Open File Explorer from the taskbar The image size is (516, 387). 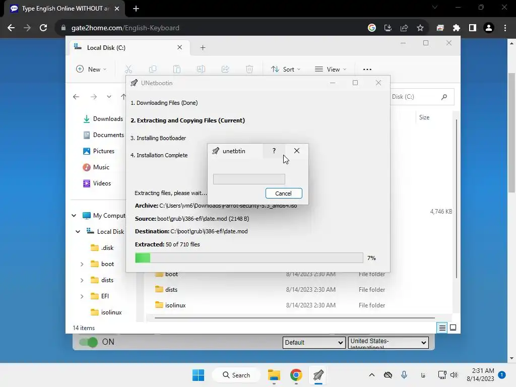coord(274,375)
